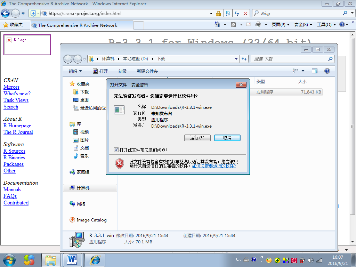
Task: Select Music (音乐) library in sidebar
Action: (81, 156)
